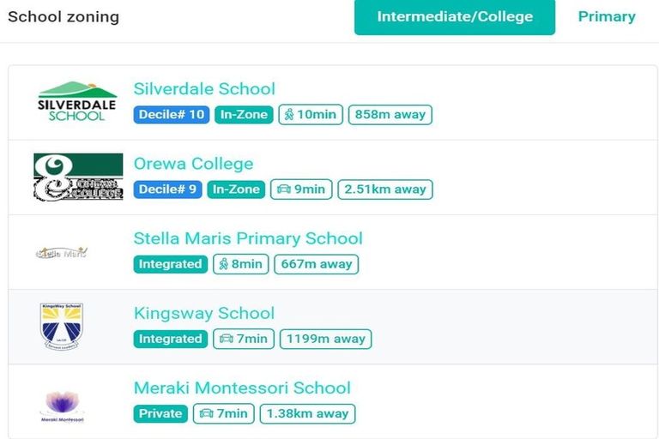Switch to the Primary tab
659x439 pixels.
(x=606, y=17)
